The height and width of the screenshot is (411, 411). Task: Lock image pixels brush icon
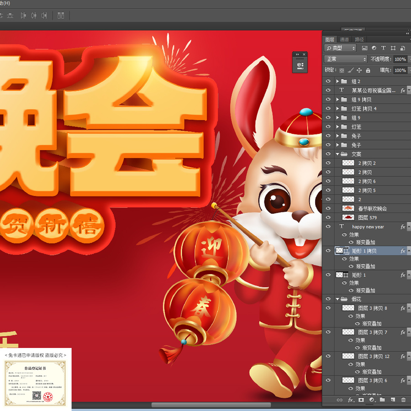click(350, 70)
